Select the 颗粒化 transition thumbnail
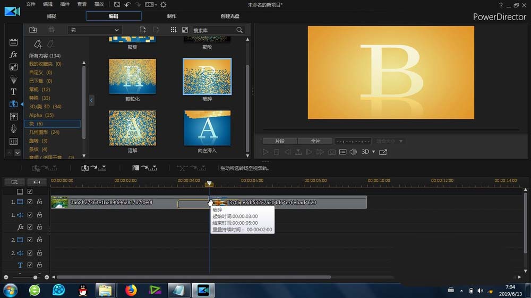 coord(132,76)
